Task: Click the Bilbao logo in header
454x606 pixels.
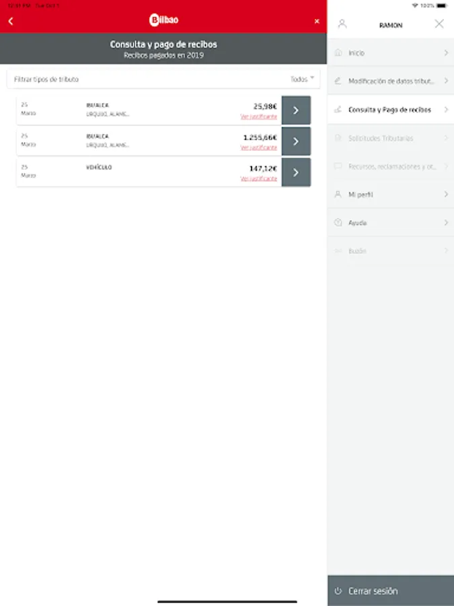Action: 163,20
